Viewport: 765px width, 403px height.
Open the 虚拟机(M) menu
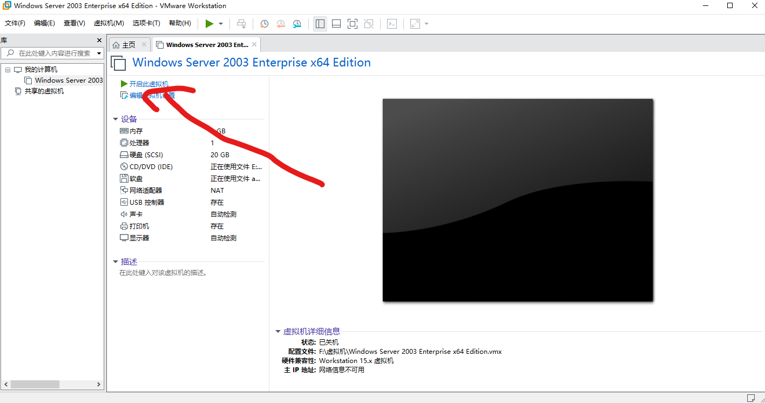coord(109,23)
